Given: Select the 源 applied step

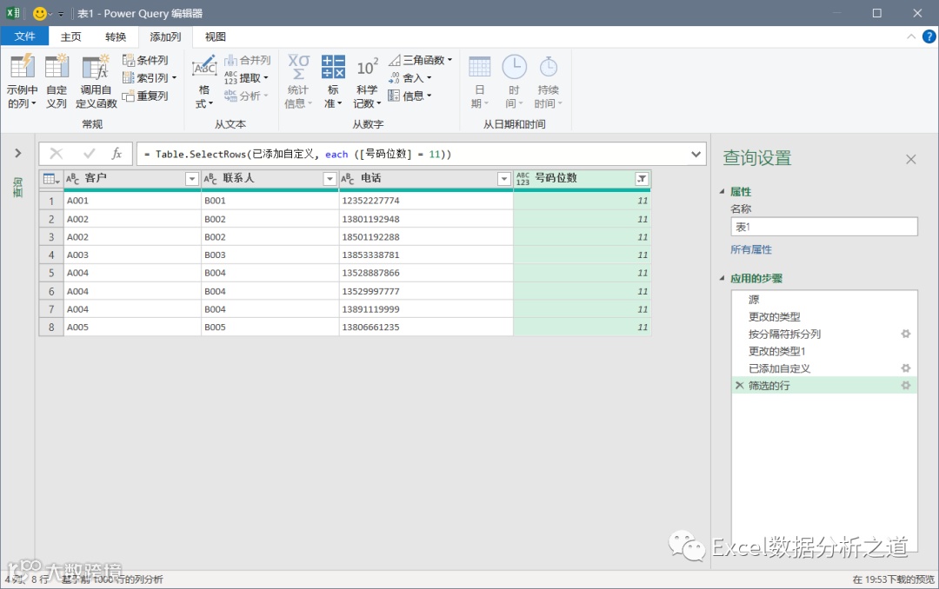Looking at the screenshot, I should [x=824, y=300].
